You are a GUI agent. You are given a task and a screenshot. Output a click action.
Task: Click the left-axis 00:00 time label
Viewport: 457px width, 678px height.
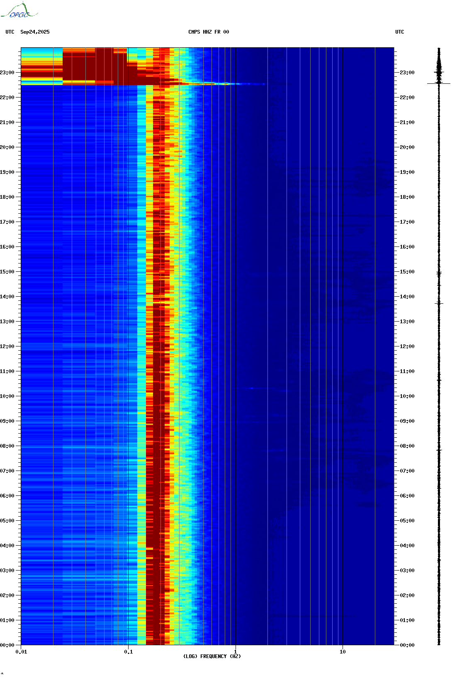(7, 645)
